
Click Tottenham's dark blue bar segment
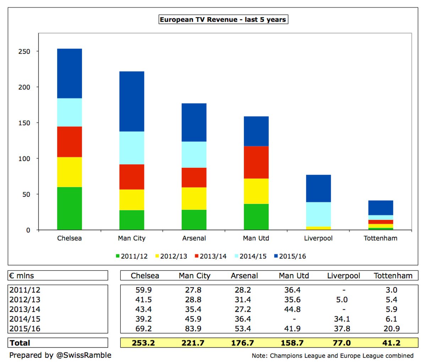pos(381,208)
